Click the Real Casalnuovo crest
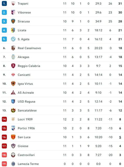 (x=13, y=48)
